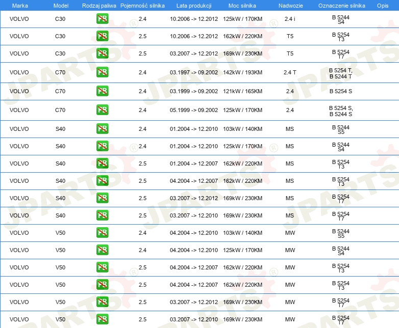Image resolution: width=399 pixels, height=328 pixels.
Task: Click the Pojemność silnika column header
Action: tap(142, 5)
